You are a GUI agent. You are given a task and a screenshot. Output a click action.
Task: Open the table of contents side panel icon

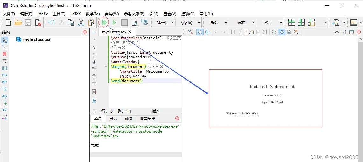4,47
